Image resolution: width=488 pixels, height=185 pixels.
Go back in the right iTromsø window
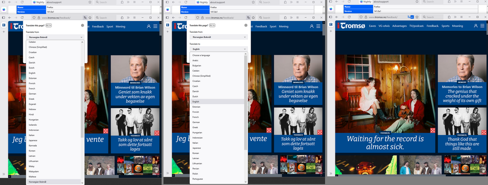(336, 17)
